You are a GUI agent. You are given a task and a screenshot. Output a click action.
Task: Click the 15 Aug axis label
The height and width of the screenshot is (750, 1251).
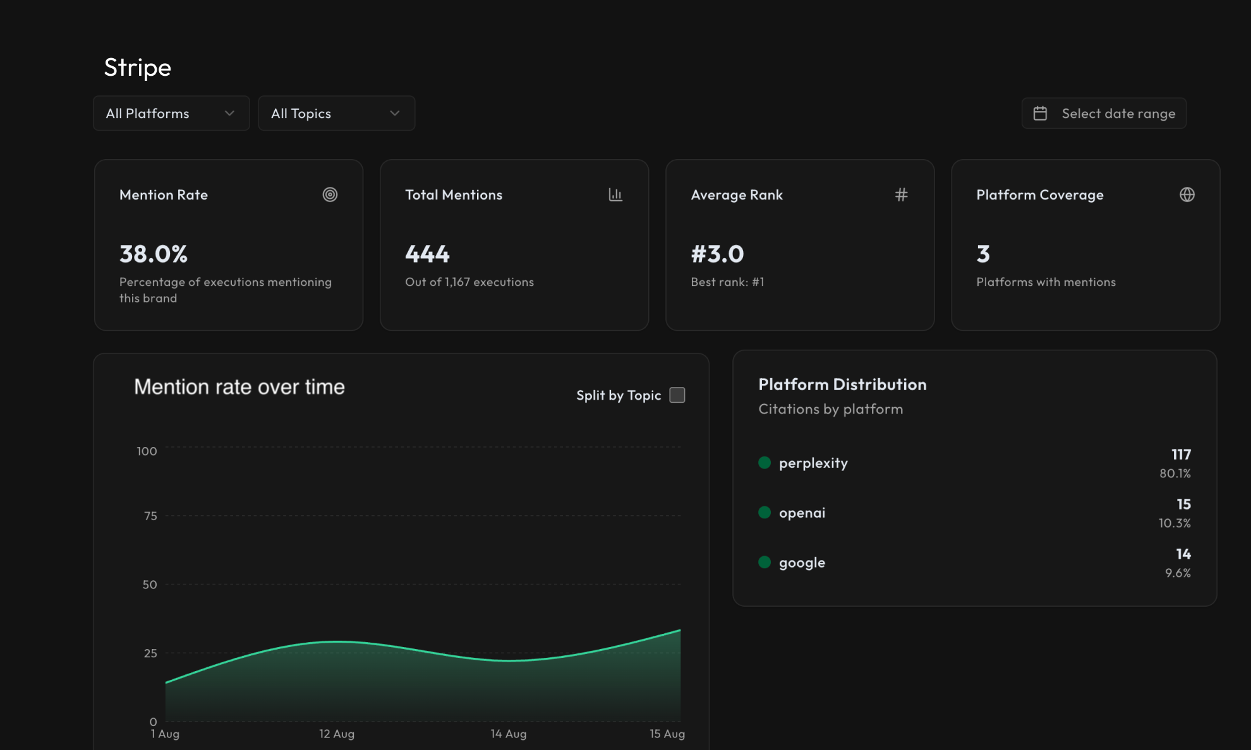click(x=667, y=734)
